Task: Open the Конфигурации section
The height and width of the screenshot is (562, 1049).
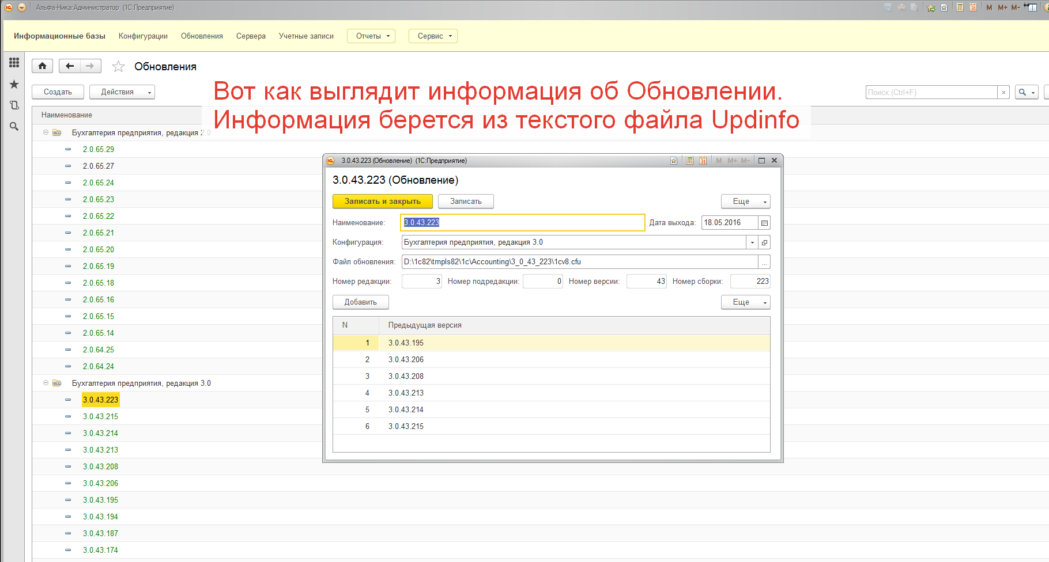Action: tap(143, 36)
